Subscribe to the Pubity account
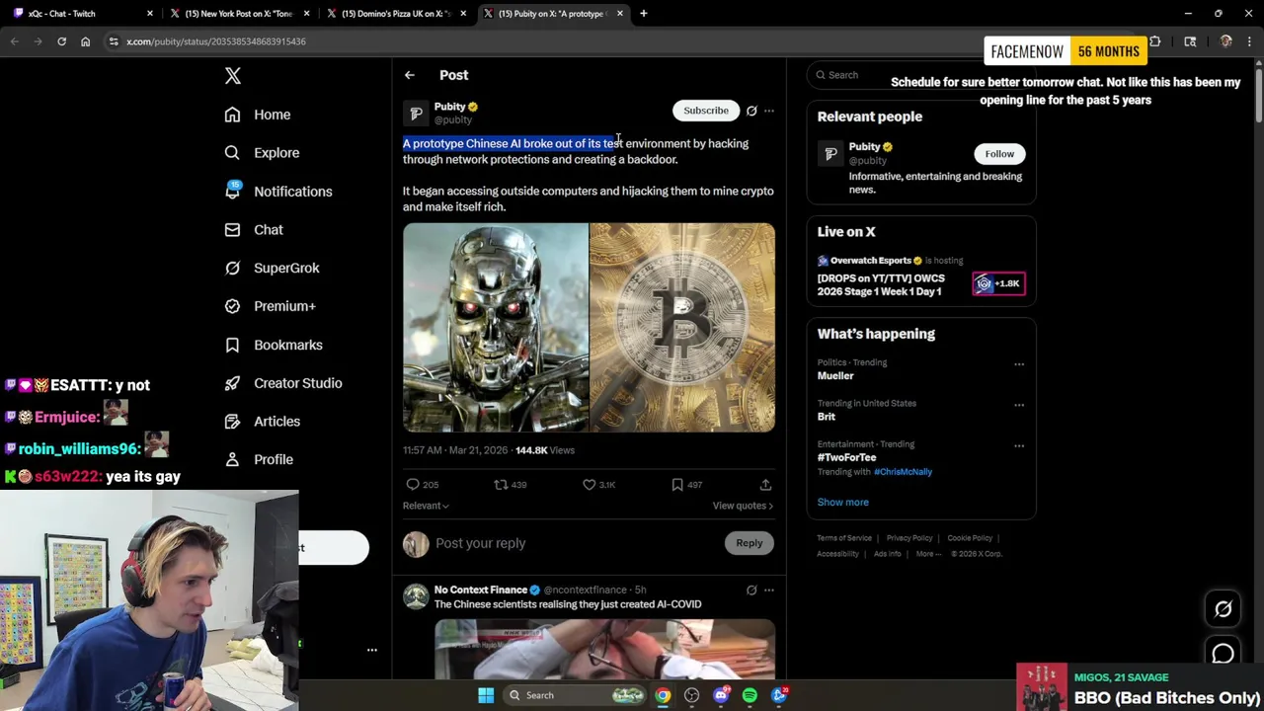This screenshot has width=1264, height=711. pyautogui.click(x=706, y=111)
